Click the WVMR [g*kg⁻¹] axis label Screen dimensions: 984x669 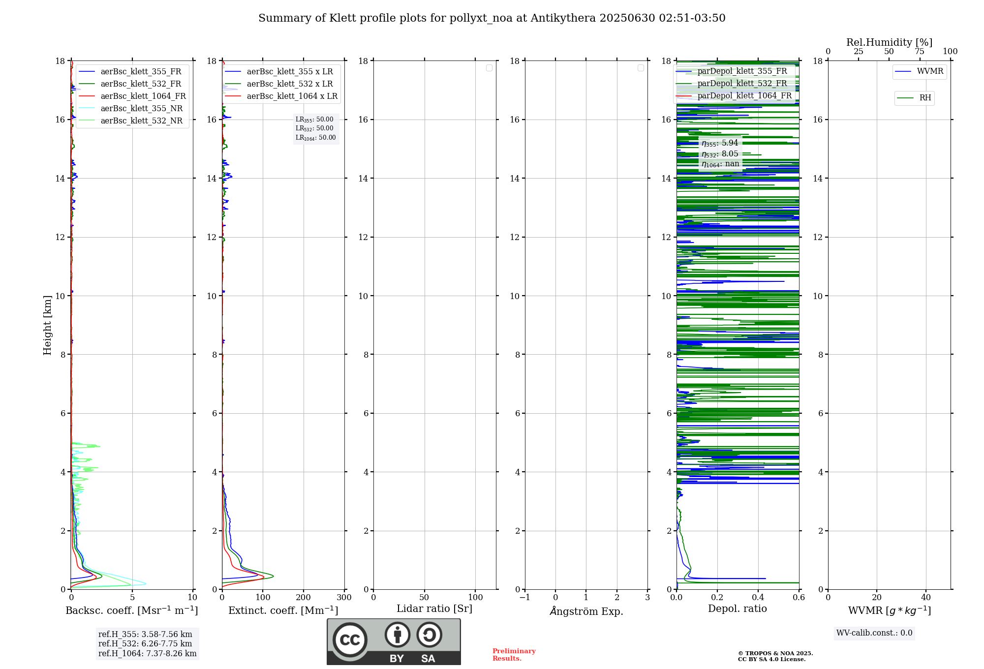click(890, 610)
